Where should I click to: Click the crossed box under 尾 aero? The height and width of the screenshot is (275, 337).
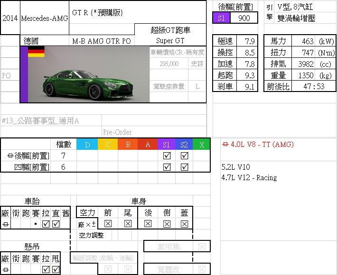pos(128,224)
